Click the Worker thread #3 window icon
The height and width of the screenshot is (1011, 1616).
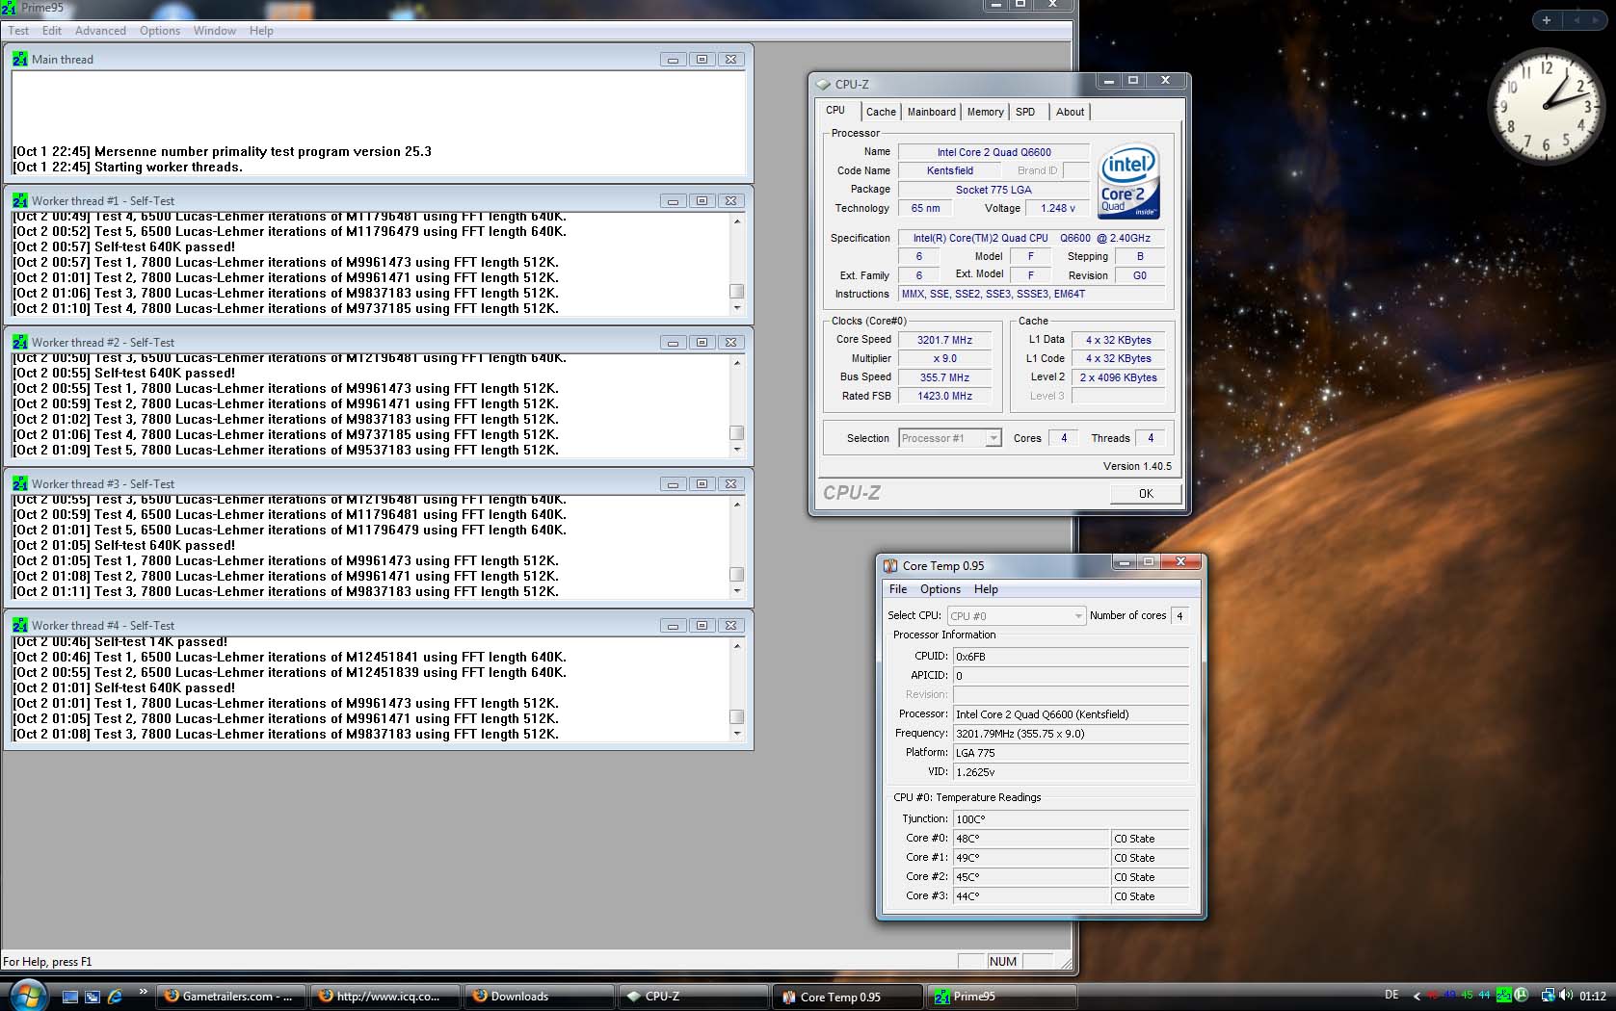click(20, 483)
